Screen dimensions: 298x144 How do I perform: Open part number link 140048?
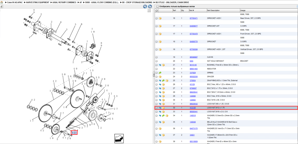click(x=193, y=122)
